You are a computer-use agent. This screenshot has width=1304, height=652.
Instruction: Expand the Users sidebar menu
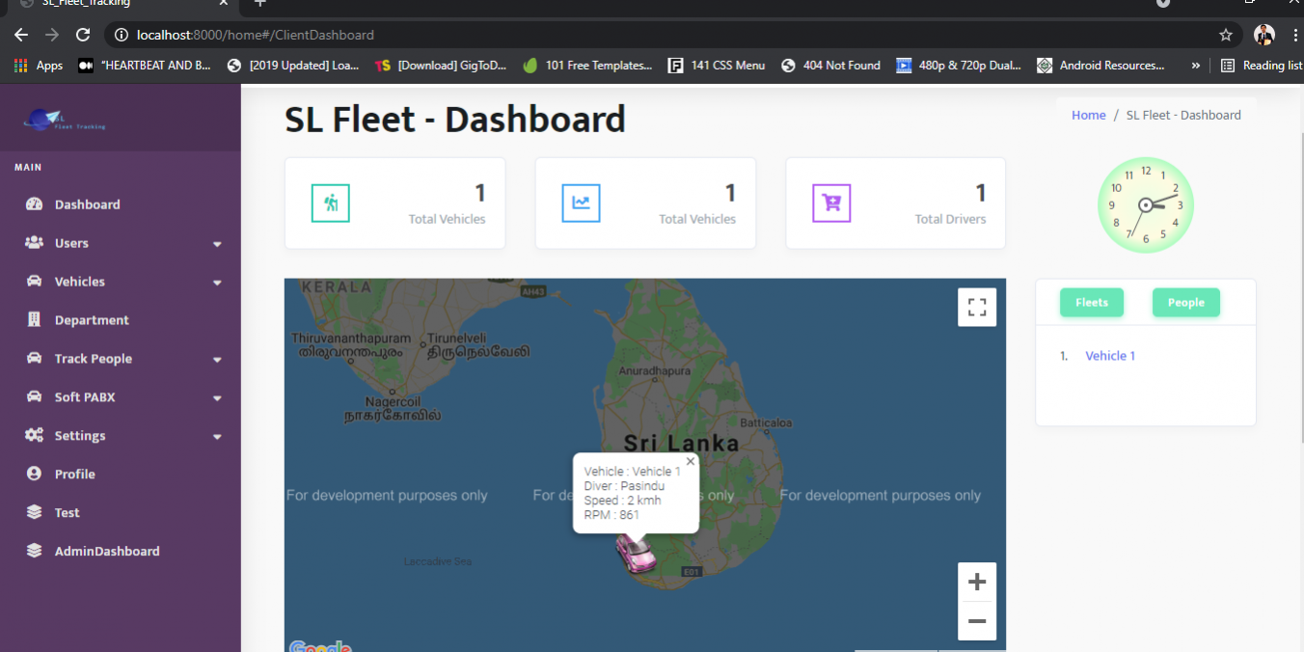click(218, 243)
